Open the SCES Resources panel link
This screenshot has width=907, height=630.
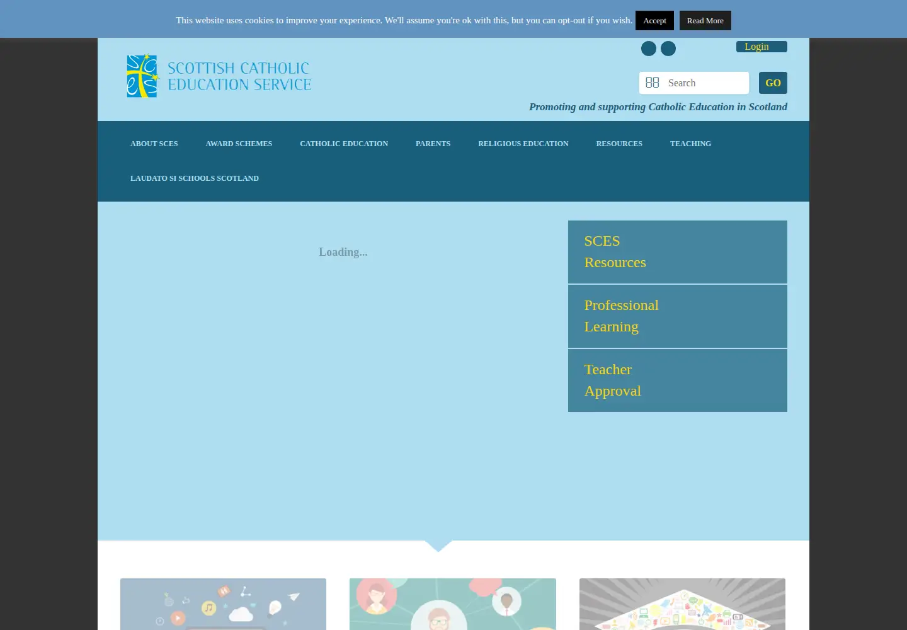678,252
